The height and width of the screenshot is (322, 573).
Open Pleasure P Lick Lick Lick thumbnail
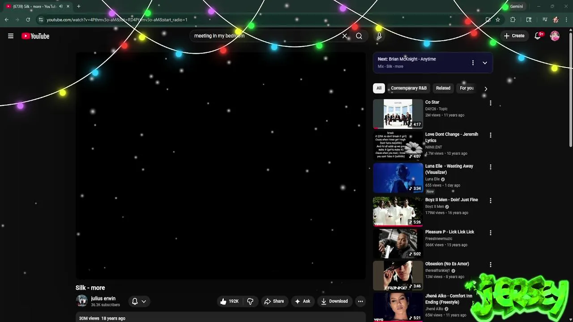coord(398,243)
